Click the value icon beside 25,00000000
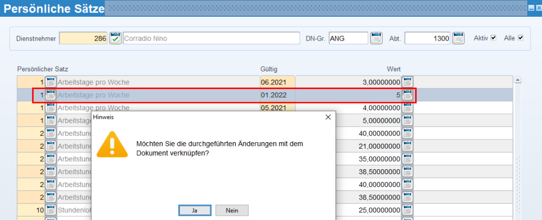542x220 pixels. (x=407, y=209)
